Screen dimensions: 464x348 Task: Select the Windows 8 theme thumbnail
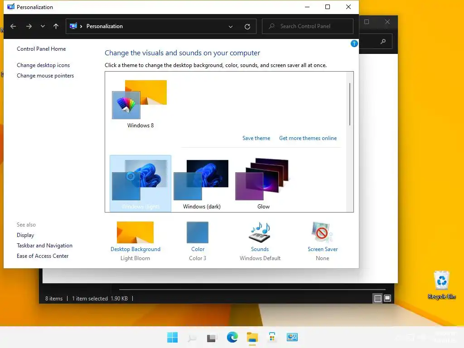[140, 99]
